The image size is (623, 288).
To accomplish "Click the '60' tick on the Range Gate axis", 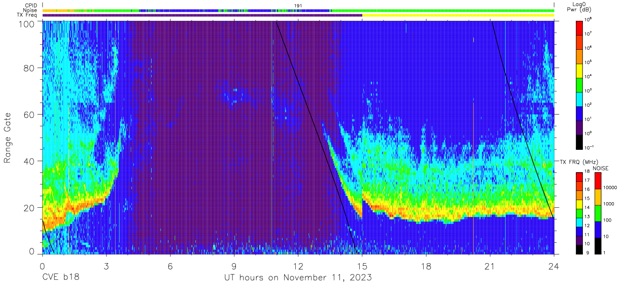I will click(x=30, y=115).
